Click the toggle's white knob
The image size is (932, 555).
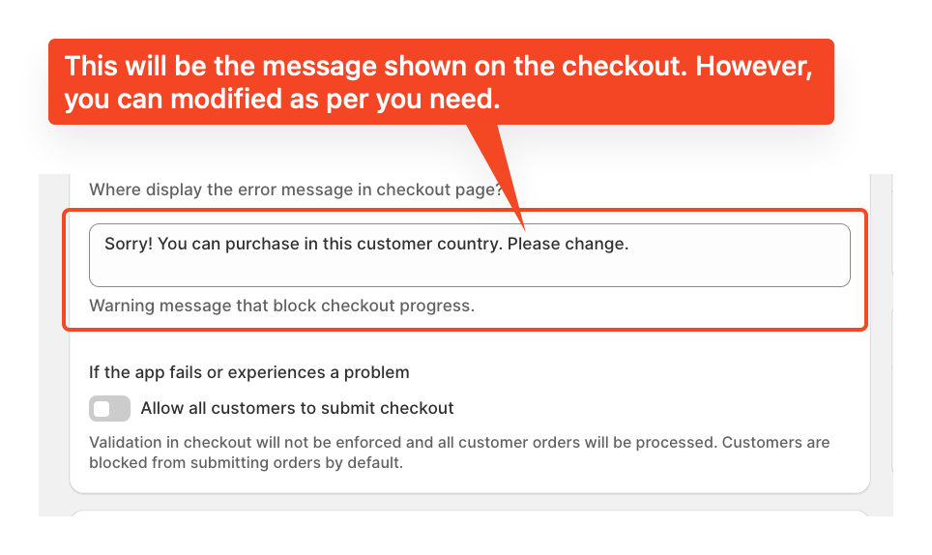coord(102,409)
